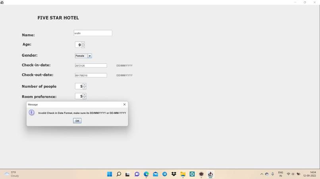
Task: Open the weather widget showing Cloudy
Action: (12, 174)
